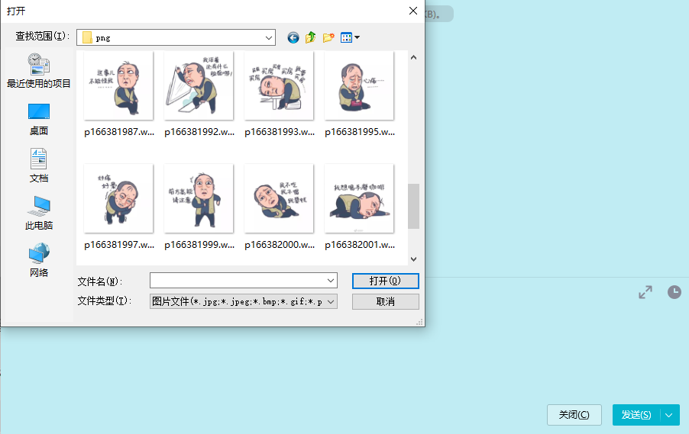Image resolution: width=689 pixels, height=434 pixels.
Task: Create a new folder
Action: click(x=328, y=37)
